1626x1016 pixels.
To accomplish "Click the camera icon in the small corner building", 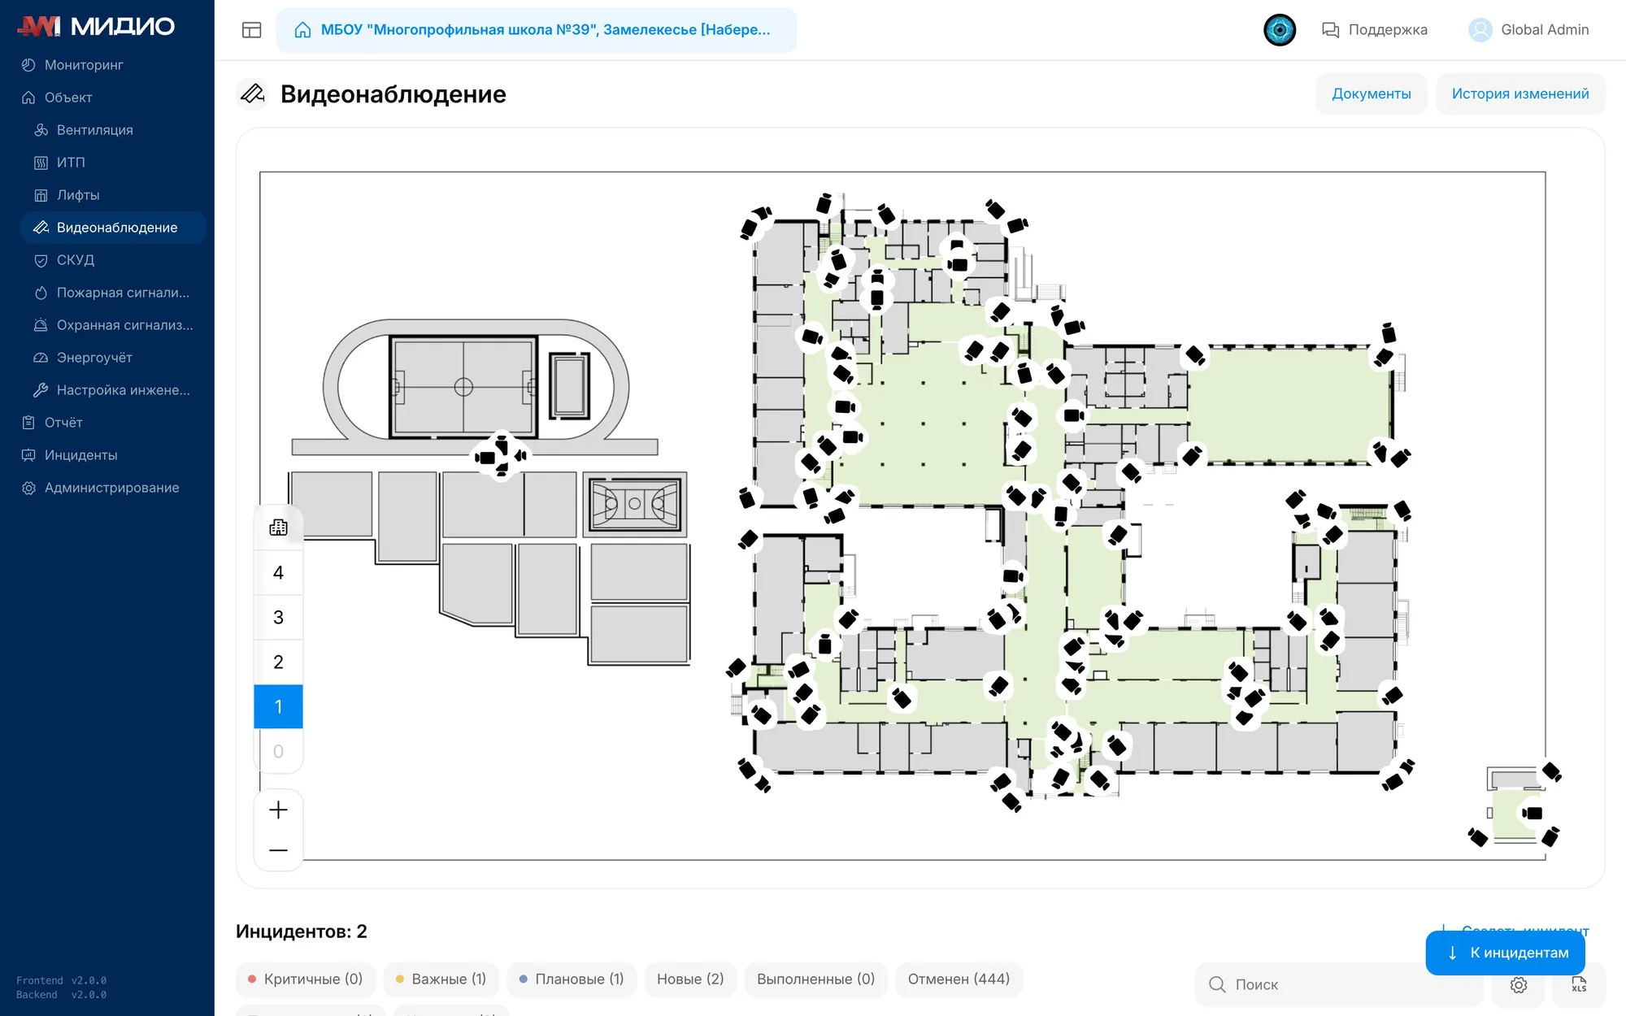I will click(x=1533, y=813).
